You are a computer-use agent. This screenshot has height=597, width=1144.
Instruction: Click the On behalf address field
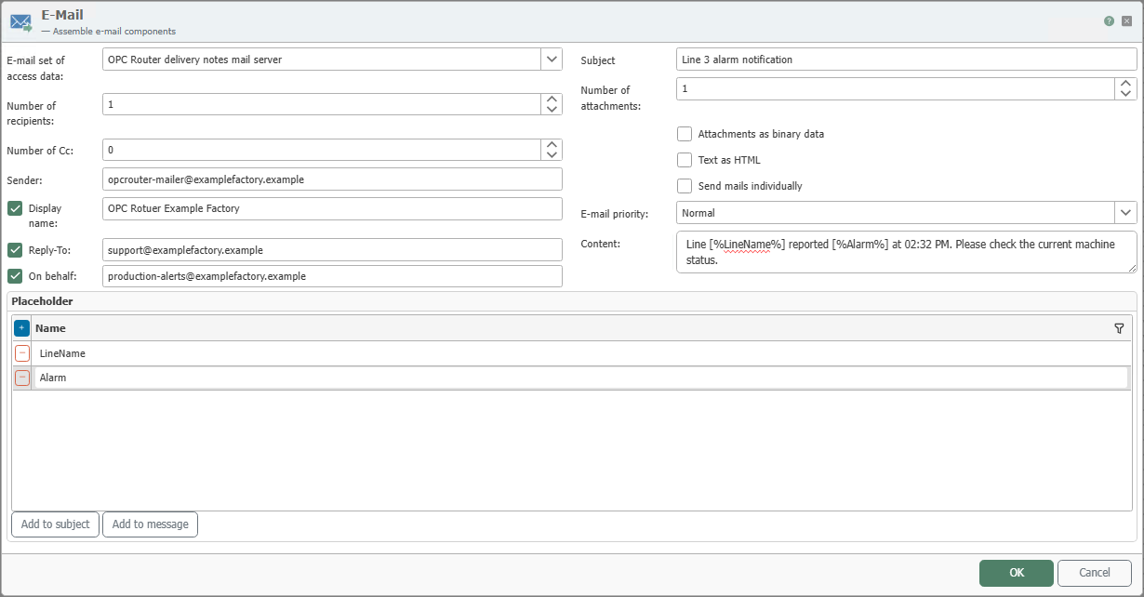click(x=333, y=276)
